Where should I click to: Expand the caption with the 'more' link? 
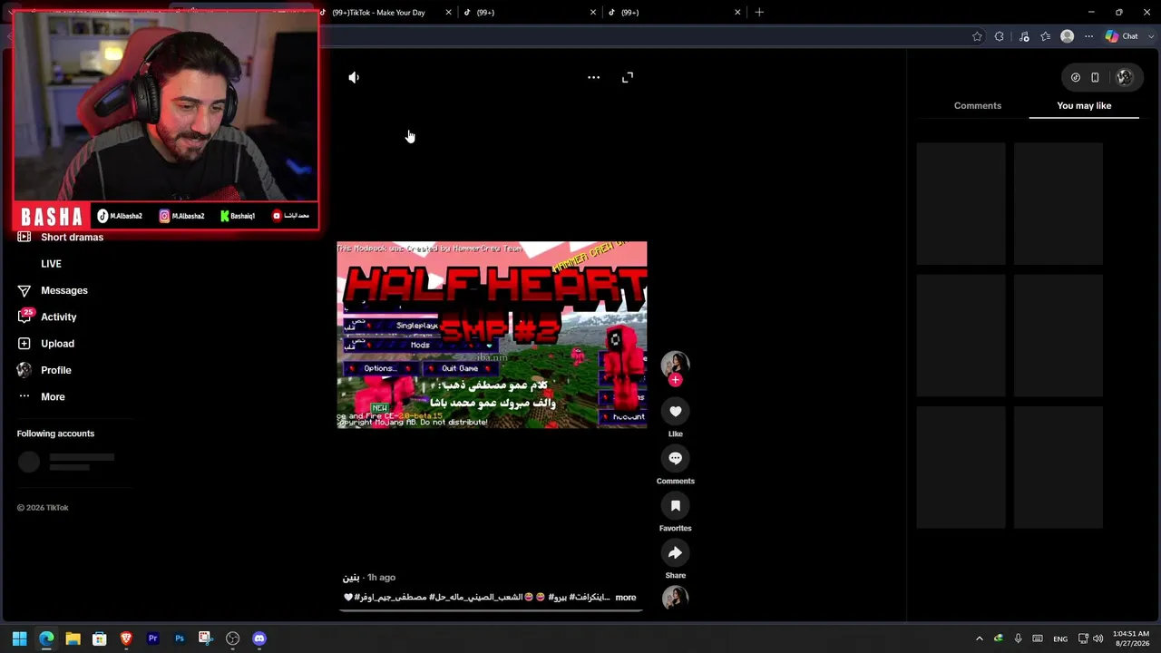626,598
